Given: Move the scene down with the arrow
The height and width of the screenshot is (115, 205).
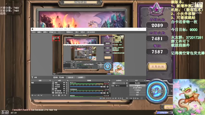Looking at the screenshot, I should [41, 95].
